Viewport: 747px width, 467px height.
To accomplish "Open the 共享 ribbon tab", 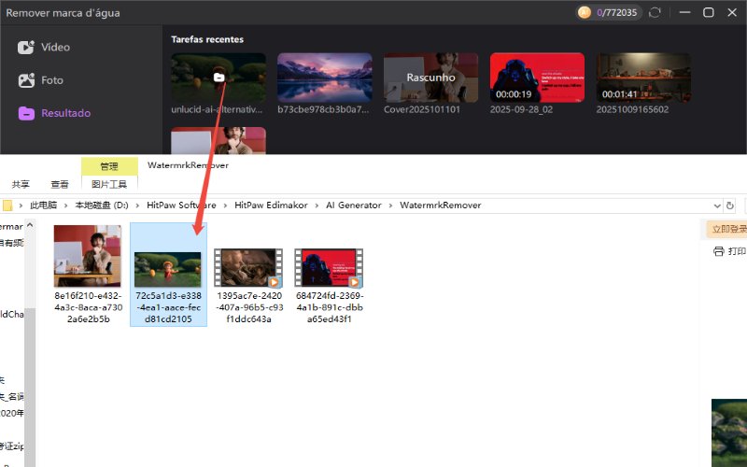I will 21,184.
